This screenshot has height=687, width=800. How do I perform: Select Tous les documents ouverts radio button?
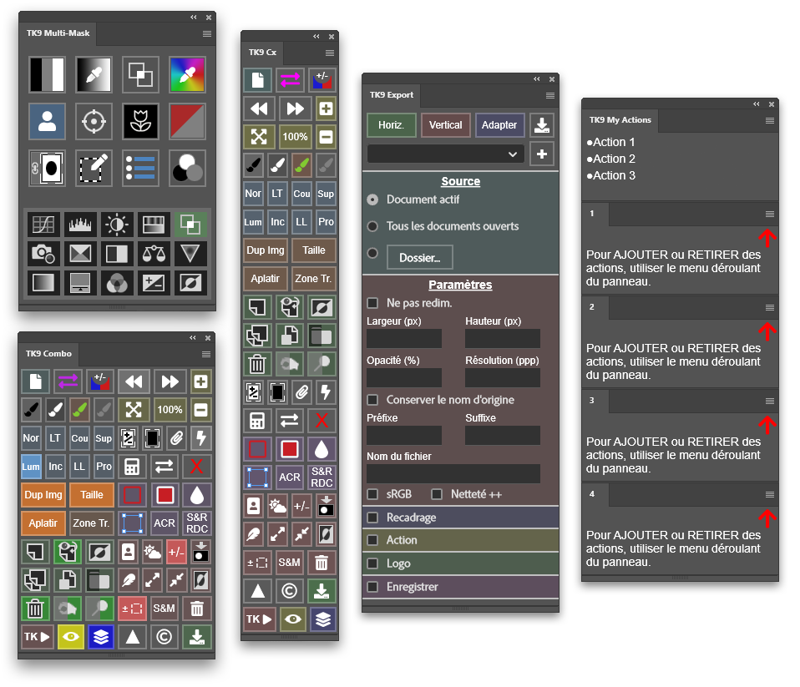pos(372,226)
